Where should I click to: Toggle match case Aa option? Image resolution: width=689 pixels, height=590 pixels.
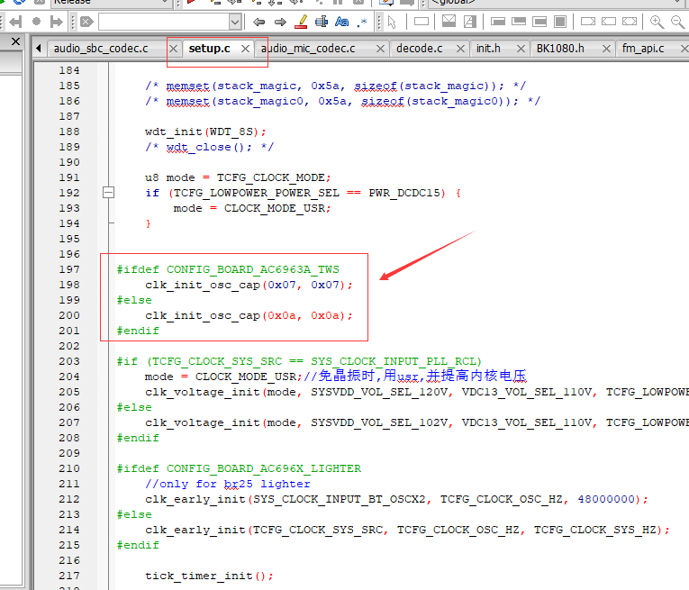click(x=342, y=22)
